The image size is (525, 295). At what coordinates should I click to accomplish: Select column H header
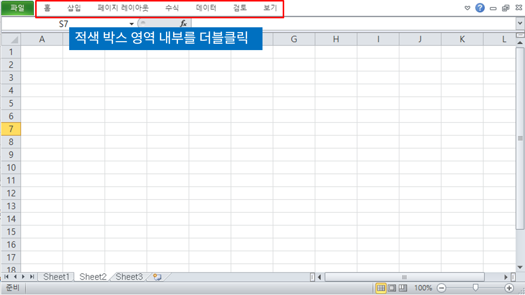(x=336, y=39)
